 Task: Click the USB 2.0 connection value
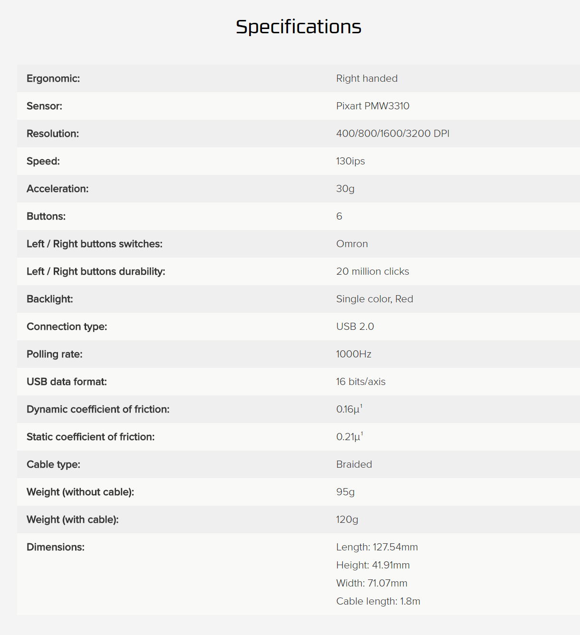[x=355, y=327]
